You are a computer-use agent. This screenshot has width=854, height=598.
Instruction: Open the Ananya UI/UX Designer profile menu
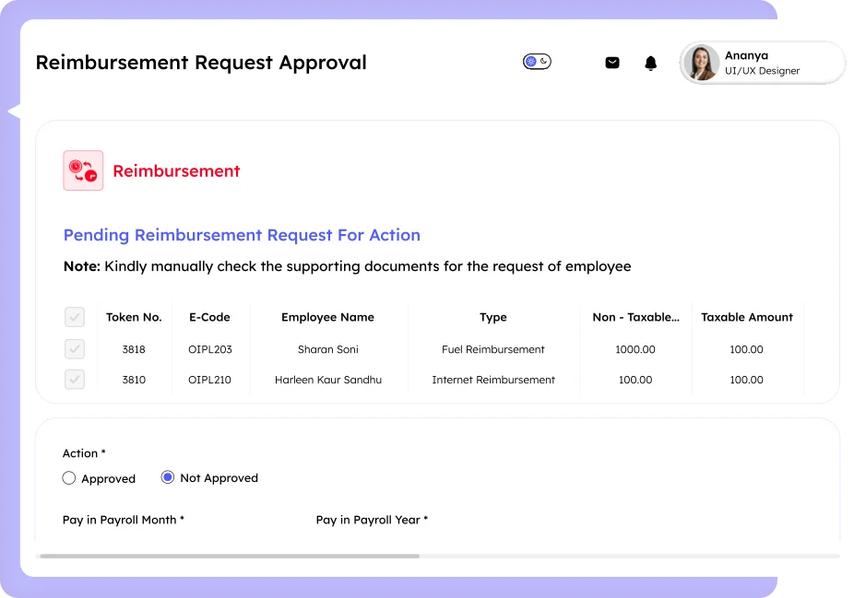[762, 63]
